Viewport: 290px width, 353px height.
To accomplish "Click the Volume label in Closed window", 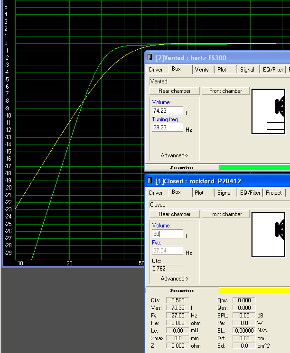I will click(x=161, y=226).
